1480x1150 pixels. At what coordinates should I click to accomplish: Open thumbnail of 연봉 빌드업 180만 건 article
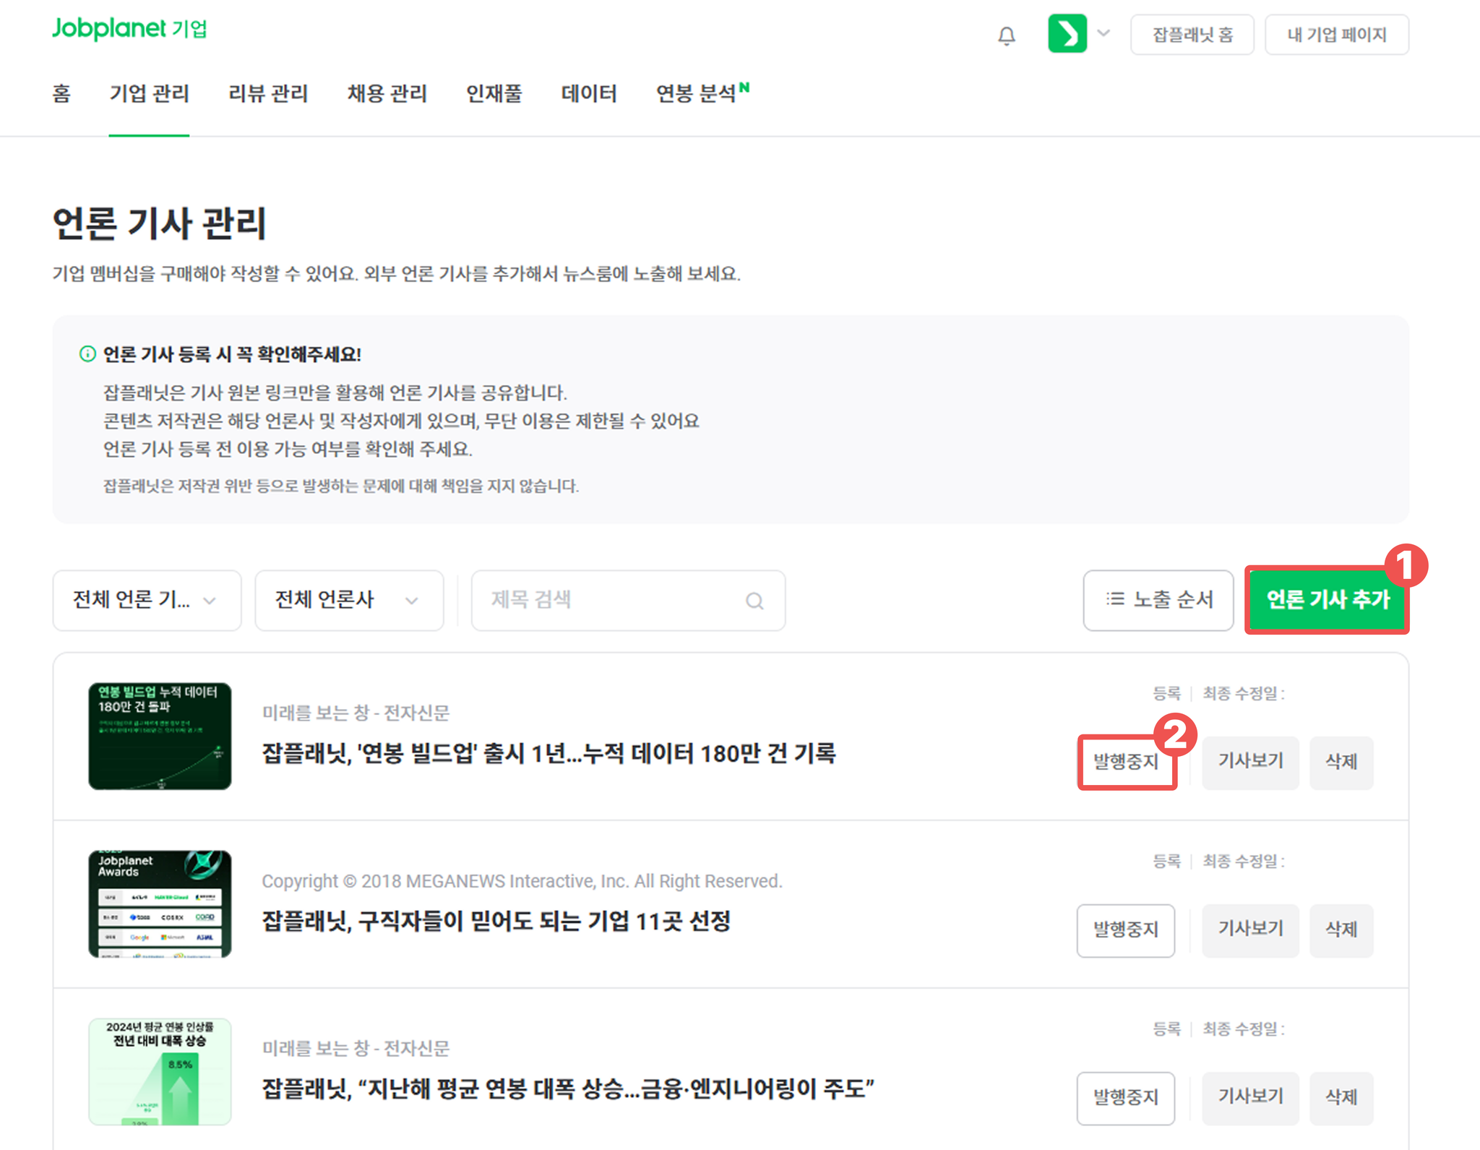[x=160, y=736]
